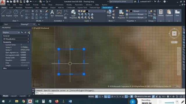Toggle snap mode in status bar
This screenshot has width=186, height=104.
100,96
